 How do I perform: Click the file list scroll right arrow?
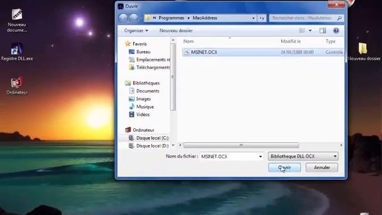(341, 145)
